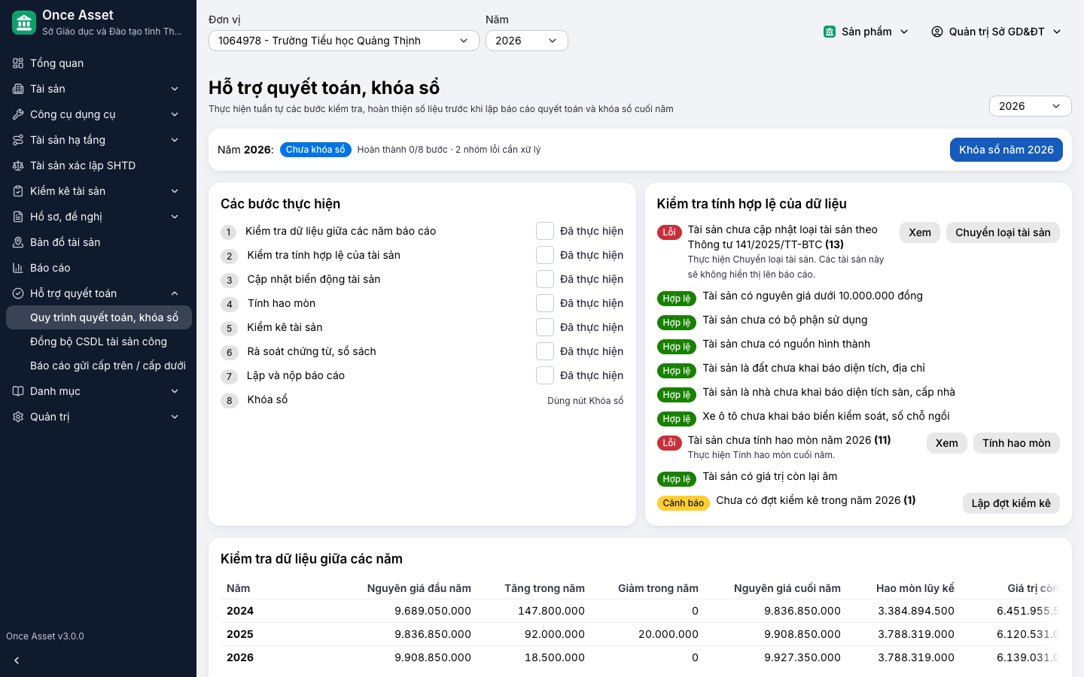Screen dimensions: 1084x677
Task: Open the 2026 year selector beside page title
Action: click(x=1030, y=106)
